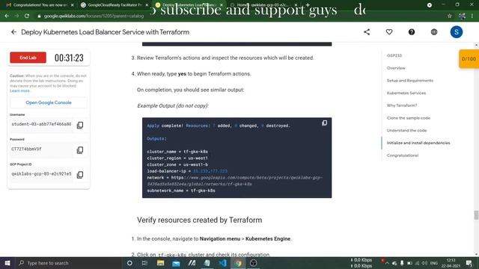
Task: Click the 'Verify resources created by Terraform' heading
Action: [x=200, y=220]
